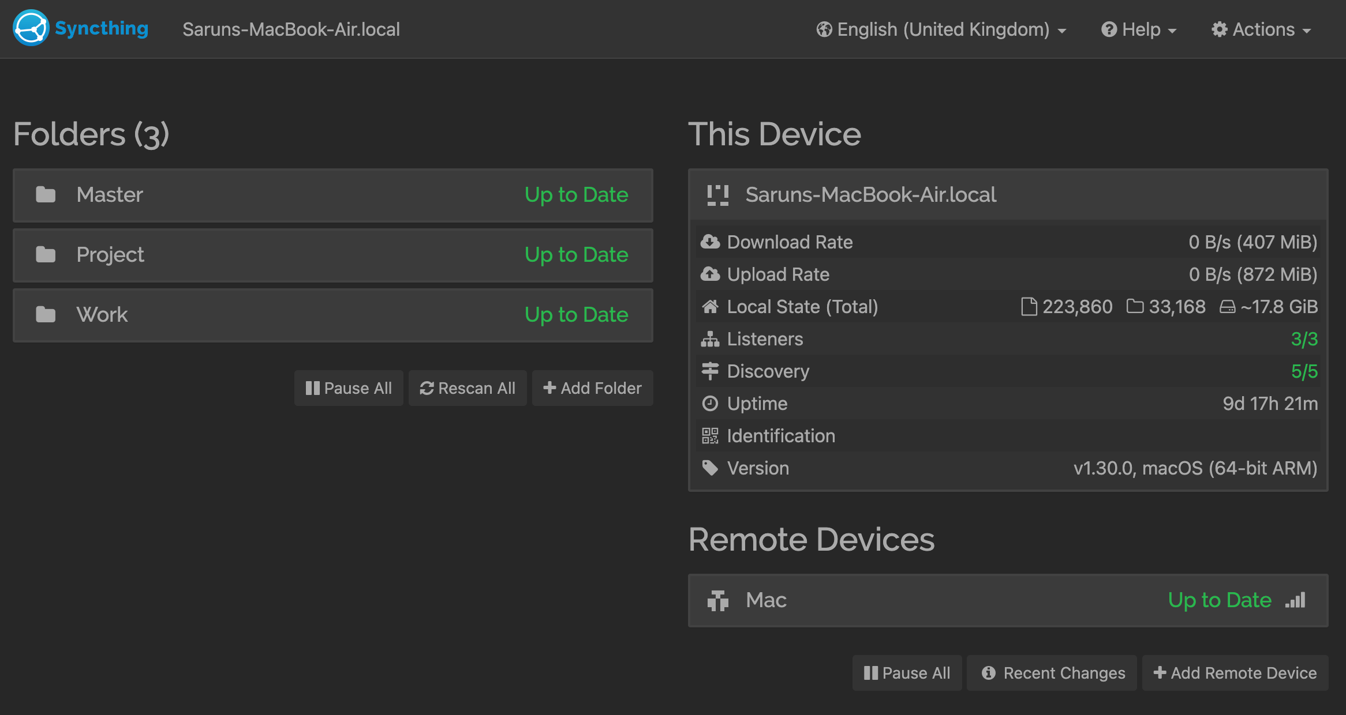Click the green Listeners 3/3 status
Viewport: 1346px width, 715px height.
(1304, 339)
